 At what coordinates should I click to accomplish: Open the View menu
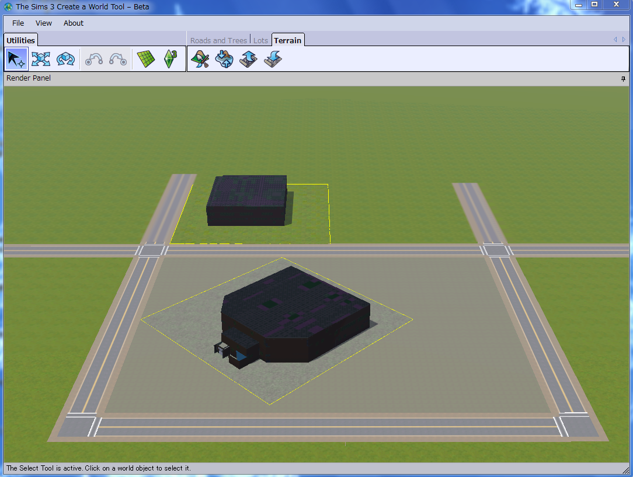[44, 23]
